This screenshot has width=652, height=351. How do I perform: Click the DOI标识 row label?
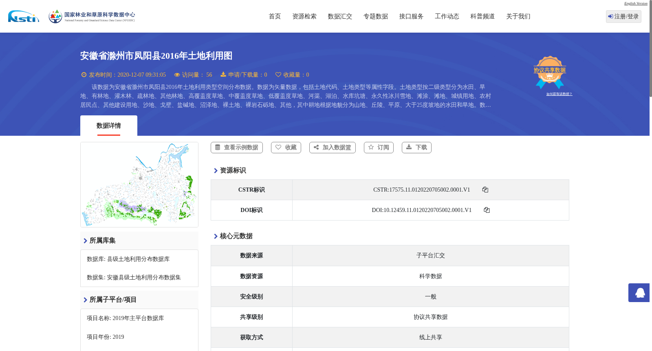tap(251, 210)
